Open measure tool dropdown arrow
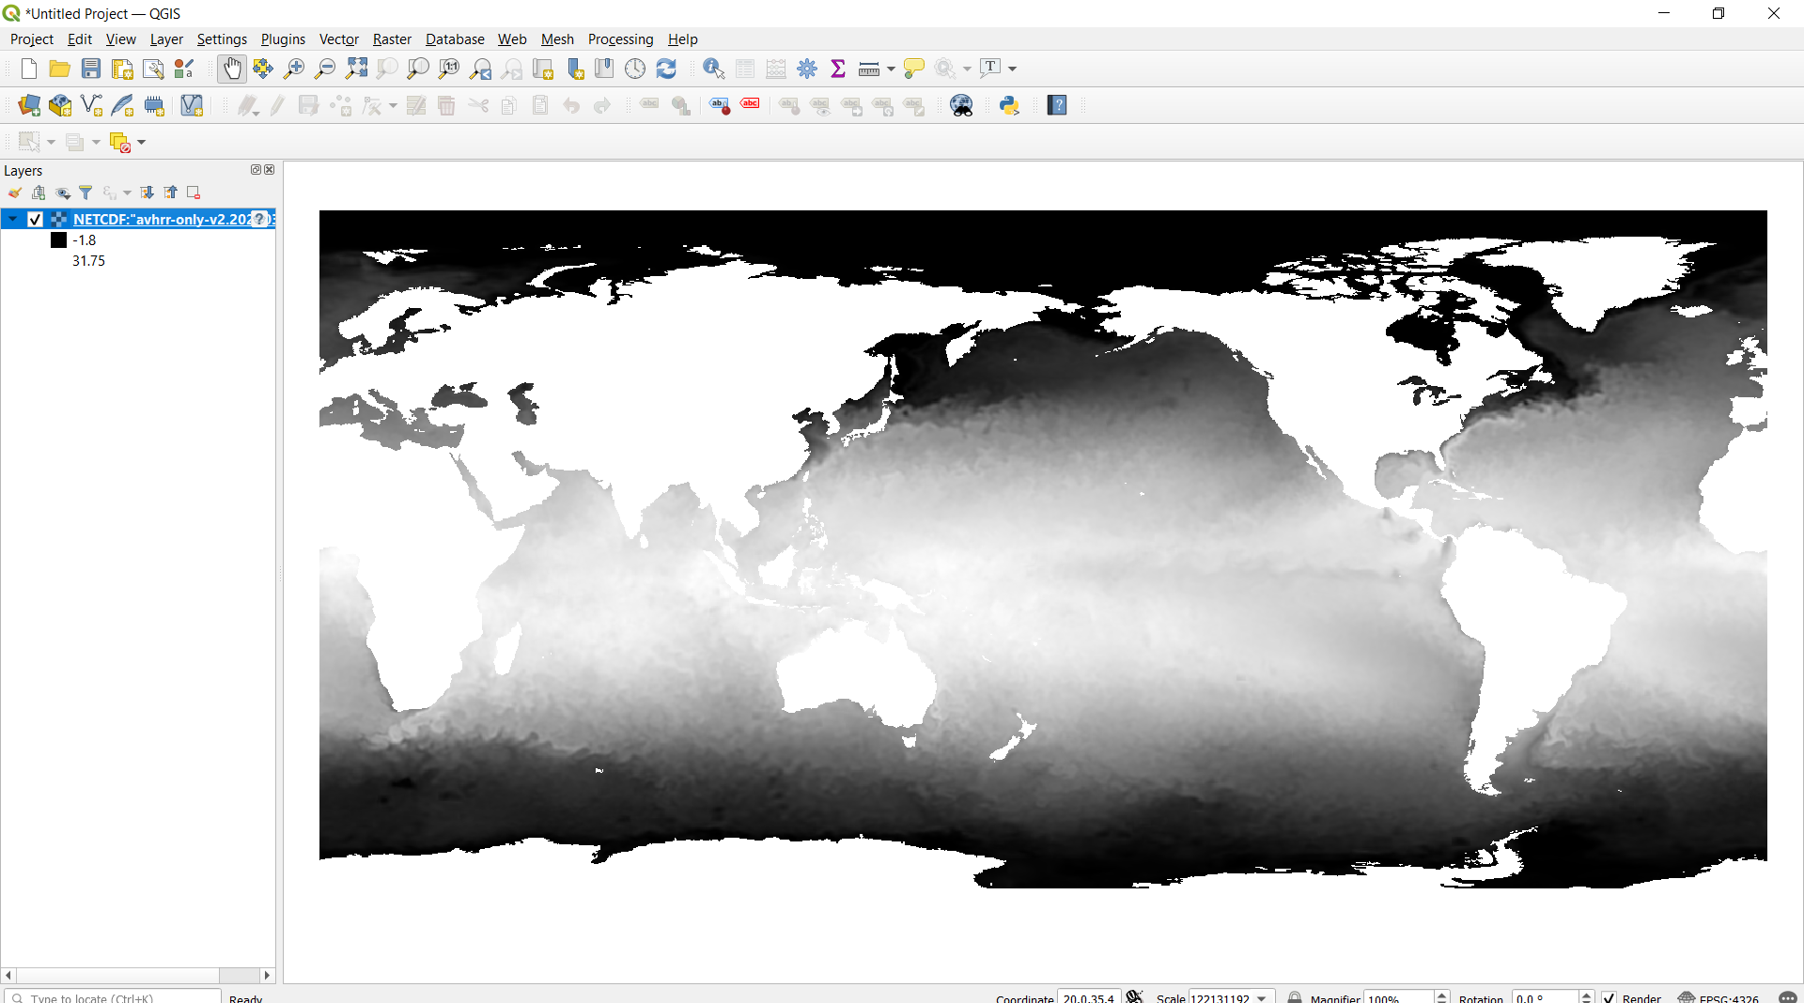 tap(891, 69)
